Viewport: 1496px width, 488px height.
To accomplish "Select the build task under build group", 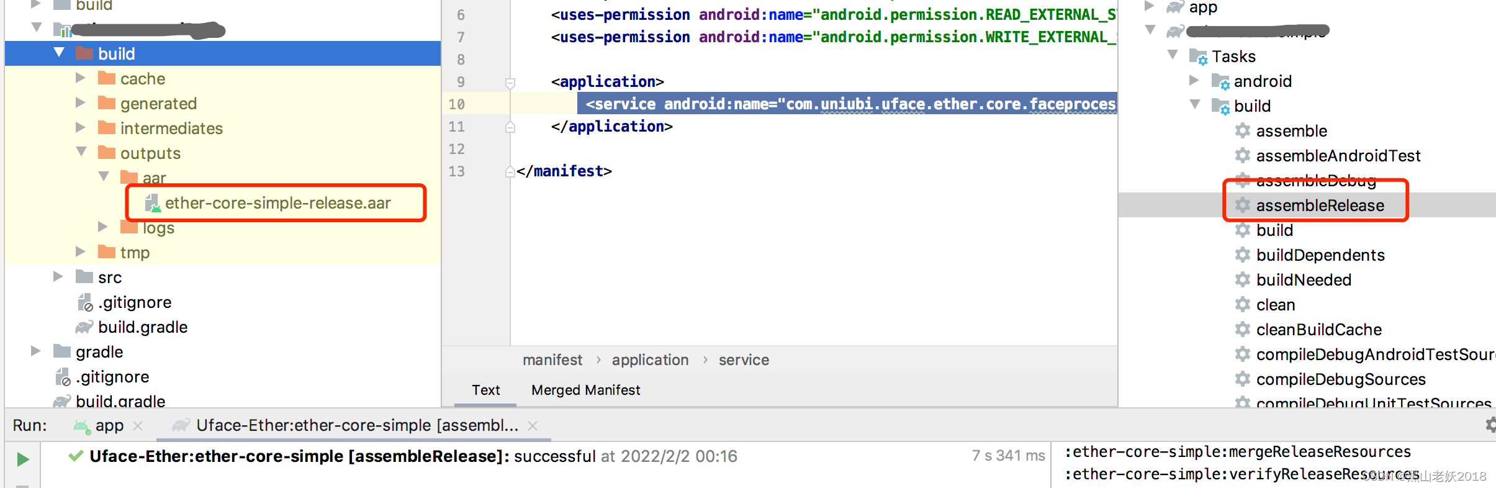I will (x=1274, y=230).
